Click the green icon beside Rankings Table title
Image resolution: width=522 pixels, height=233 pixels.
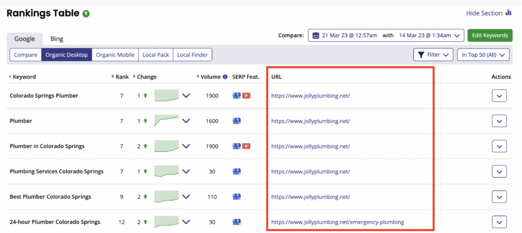click(x=86, y=14)
